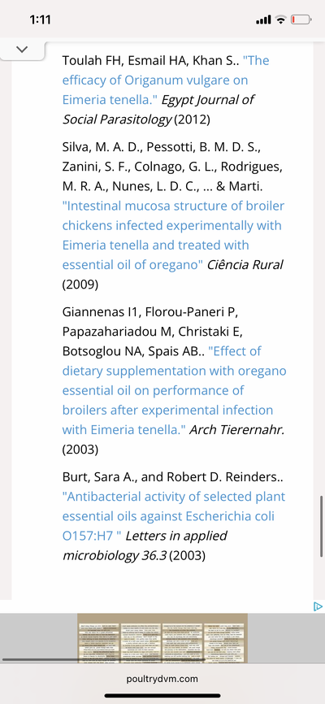This screenshot has height=704, width=325.
Task: Open the AdChoices icon on the ad banner
Action: (x=318, y=606)
